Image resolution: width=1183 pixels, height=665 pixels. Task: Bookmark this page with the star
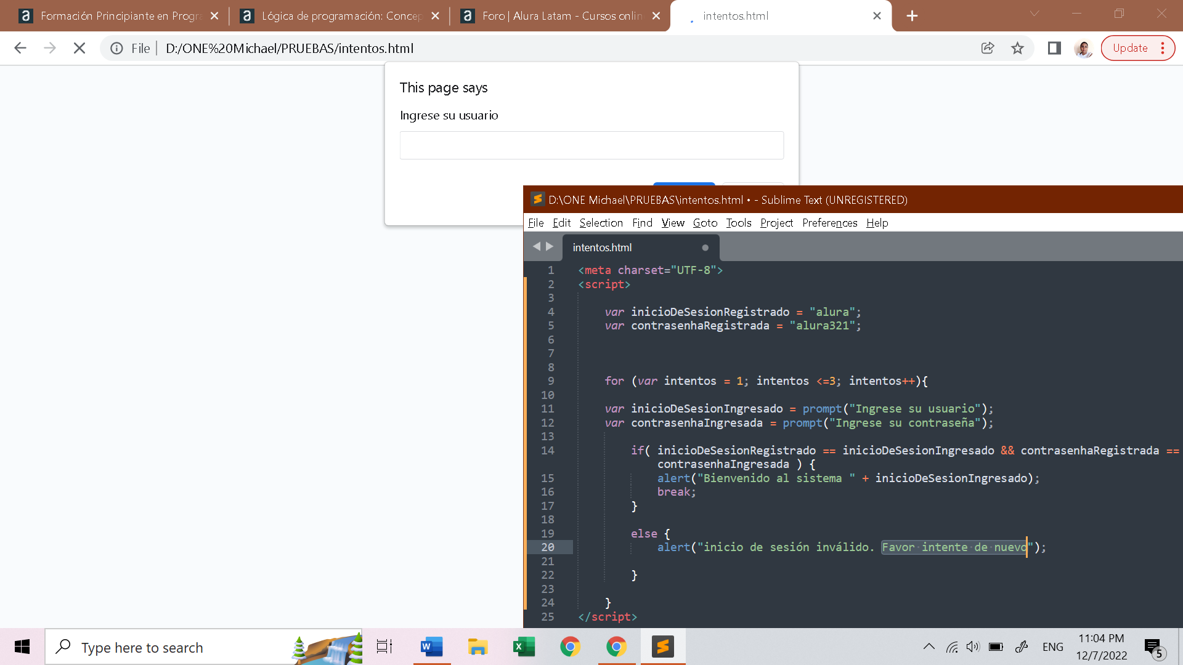(1017, 48)
